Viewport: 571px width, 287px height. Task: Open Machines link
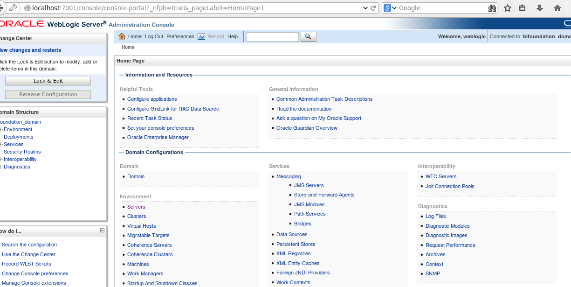point(138,264)
